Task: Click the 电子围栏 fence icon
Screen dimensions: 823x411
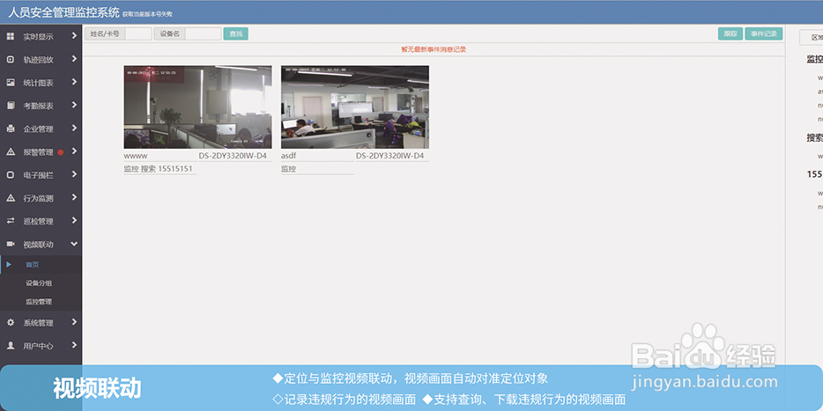Action: [11, 175]
